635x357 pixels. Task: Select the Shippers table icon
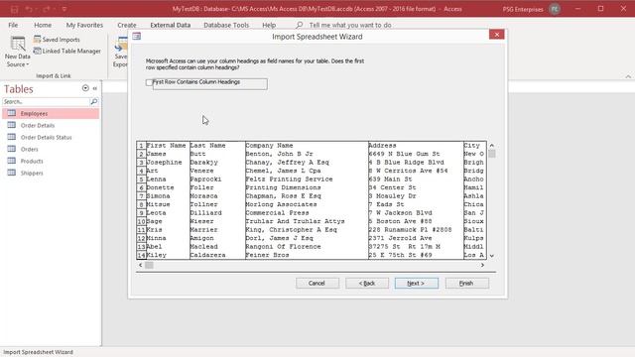coord(12,173)
